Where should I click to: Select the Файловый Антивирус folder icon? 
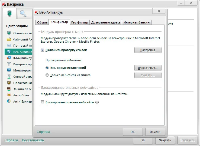9,39
